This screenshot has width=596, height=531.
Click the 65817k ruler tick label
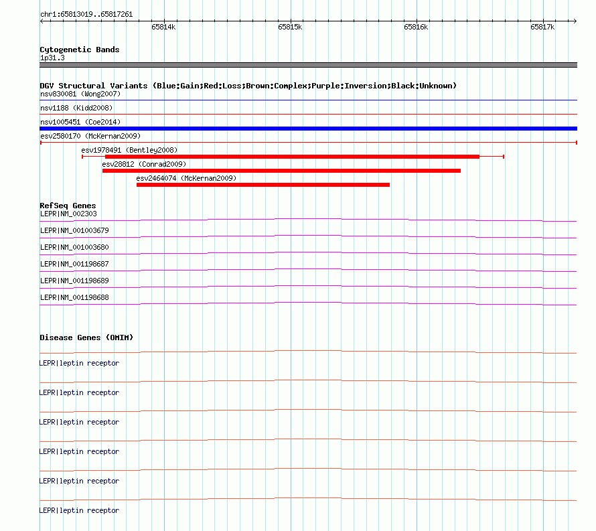pyautogui.click(x=542, y=27)
